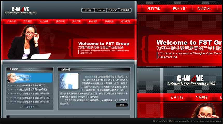Open 解决方案 in the main page navigation bar
This screenshot has width=223, height=124.
tap(93, 22)
